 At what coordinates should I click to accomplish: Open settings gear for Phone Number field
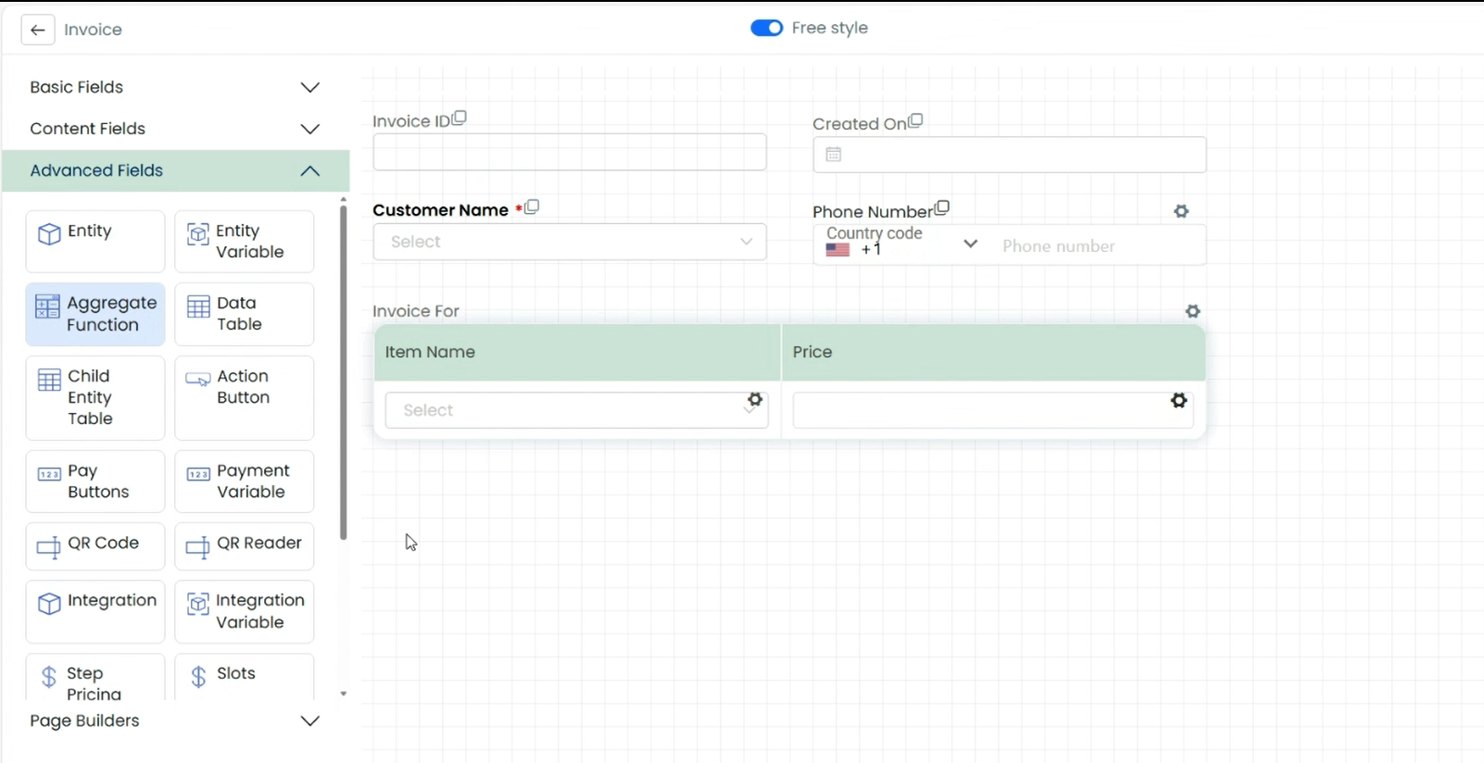pos(1181,211)
